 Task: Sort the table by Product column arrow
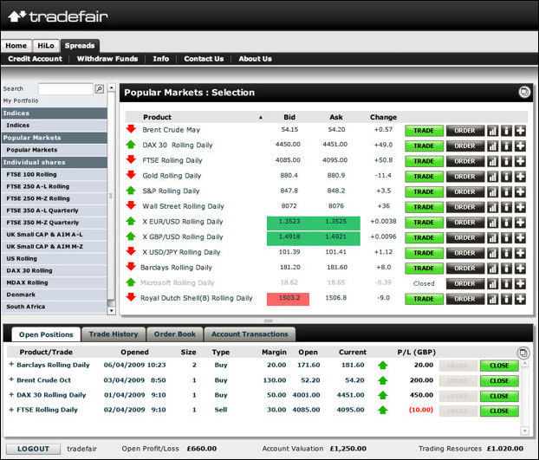[x=261, y=117]
